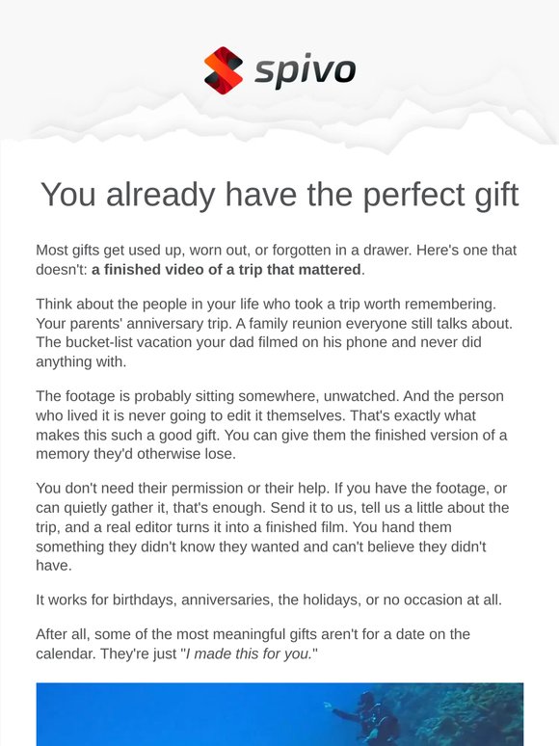The height and width of the screenshot is (746, 559).
Task: Click the 'Send it to us' sentence
Action: pos(313,508)
